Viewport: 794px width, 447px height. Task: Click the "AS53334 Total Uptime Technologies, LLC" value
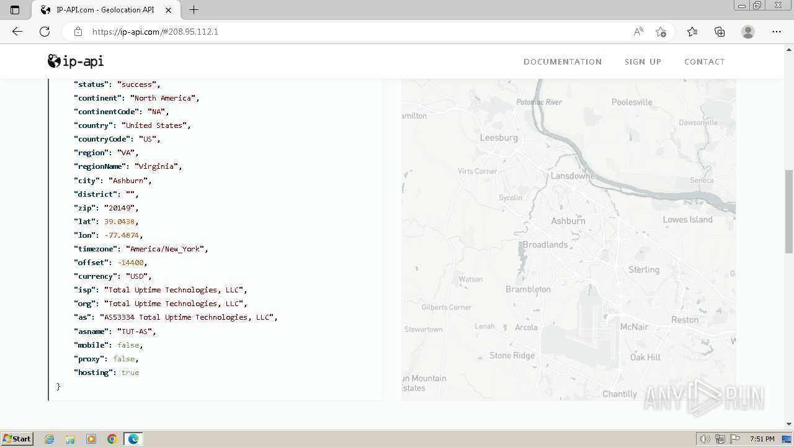click(187, 317)
